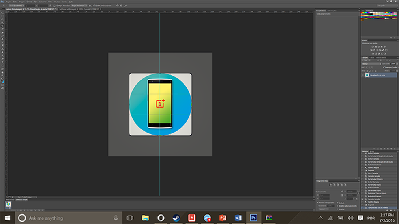Switch to the Canais tab
Viewport: 399px width, 224px height.
(371, 57)
